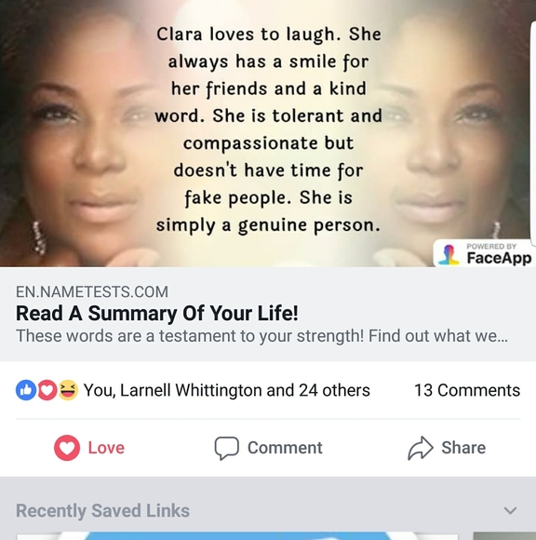Click the red heart reaction bubble
The image size is (536, 540).
[x=47, y=390]
